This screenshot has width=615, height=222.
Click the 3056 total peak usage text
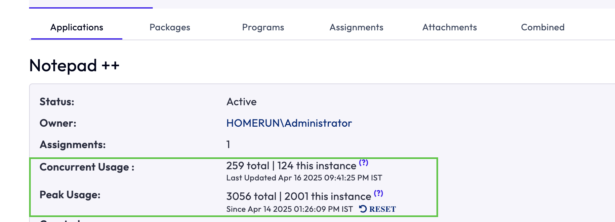coord(251,196)
